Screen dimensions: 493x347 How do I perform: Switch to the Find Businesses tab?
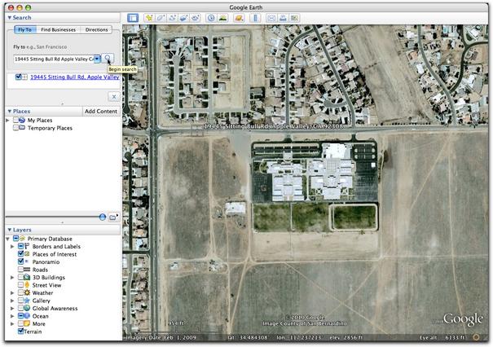point(59,29)
